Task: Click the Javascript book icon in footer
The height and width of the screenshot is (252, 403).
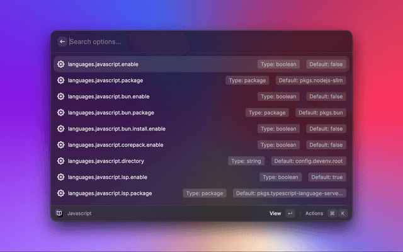Action: tap(59, 214)
